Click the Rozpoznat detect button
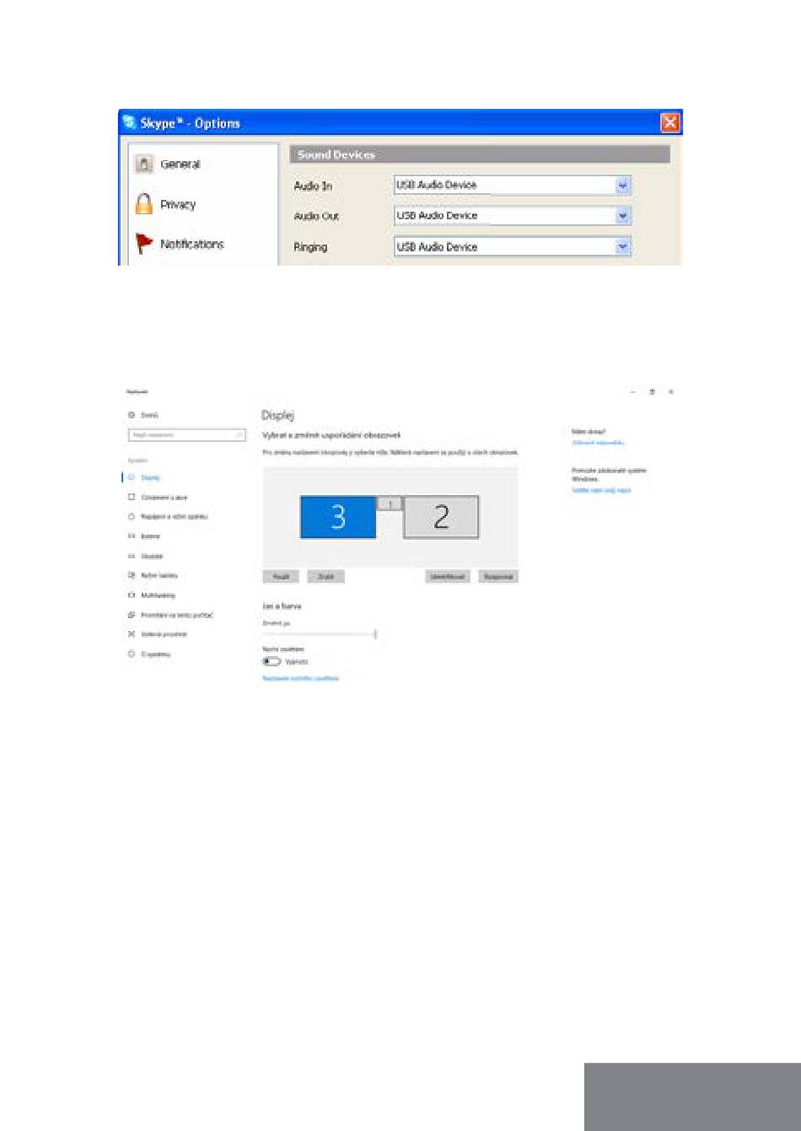 pyautogui.click(x=498, y=577)
